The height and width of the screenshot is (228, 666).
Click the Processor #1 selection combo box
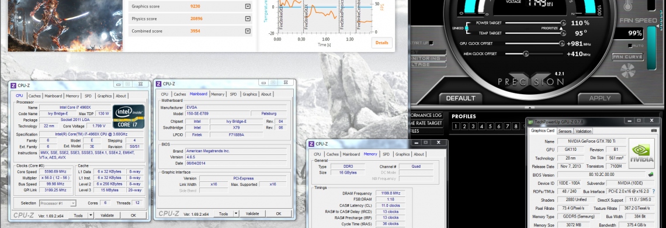(x=57, y=203)
